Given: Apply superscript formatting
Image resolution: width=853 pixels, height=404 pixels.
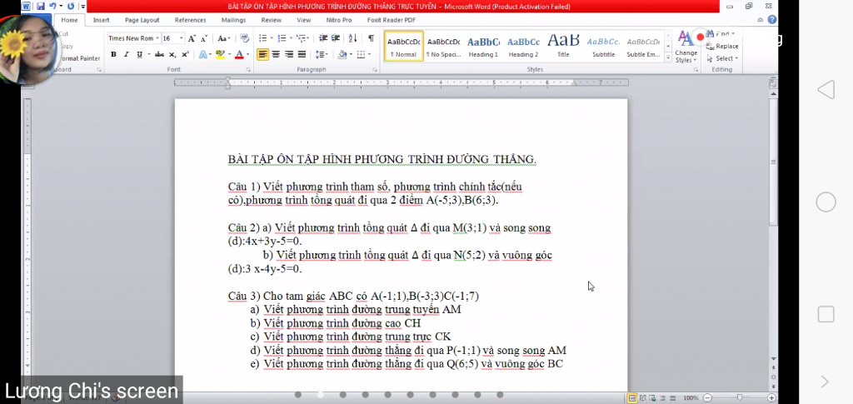Looking at the screenshot, I should (185, 54).
